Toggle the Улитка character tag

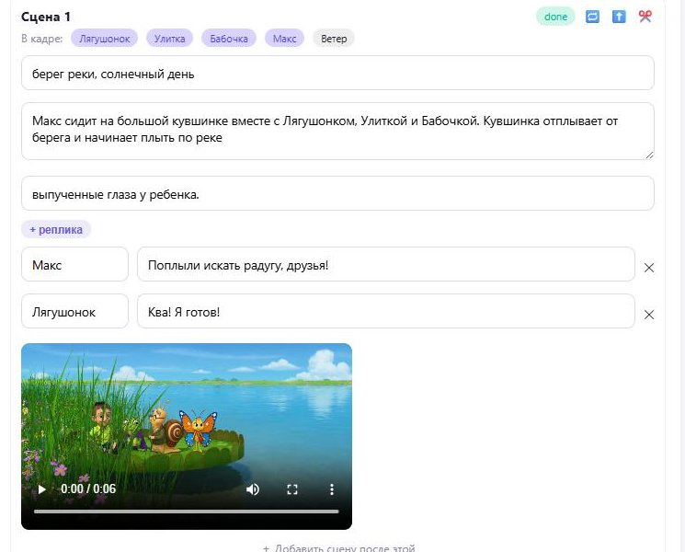(169, 39)
